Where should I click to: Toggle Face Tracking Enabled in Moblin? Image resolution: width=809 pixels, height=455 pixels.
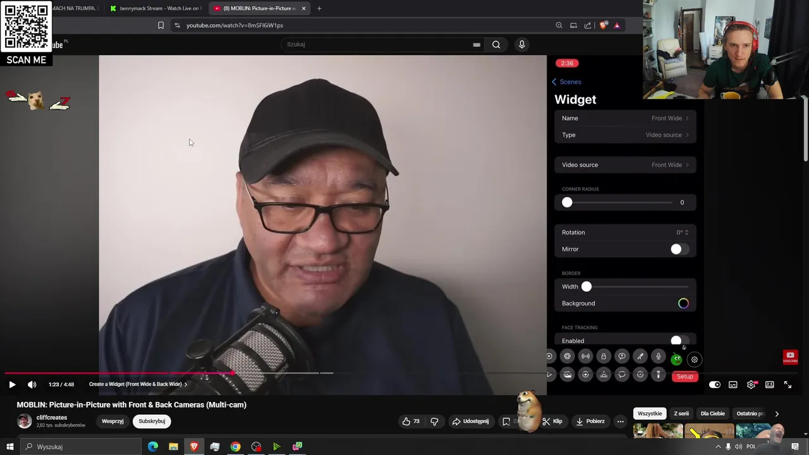679,341
